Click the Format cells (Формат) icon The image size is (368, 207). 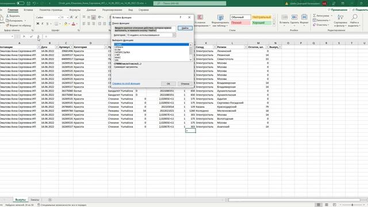click(304, 17)
